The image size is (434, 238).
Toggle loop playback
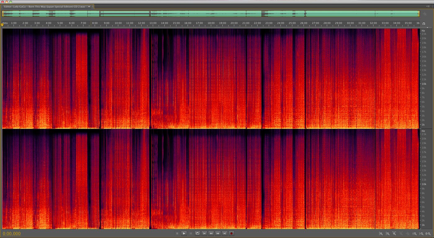coord(197,233)
